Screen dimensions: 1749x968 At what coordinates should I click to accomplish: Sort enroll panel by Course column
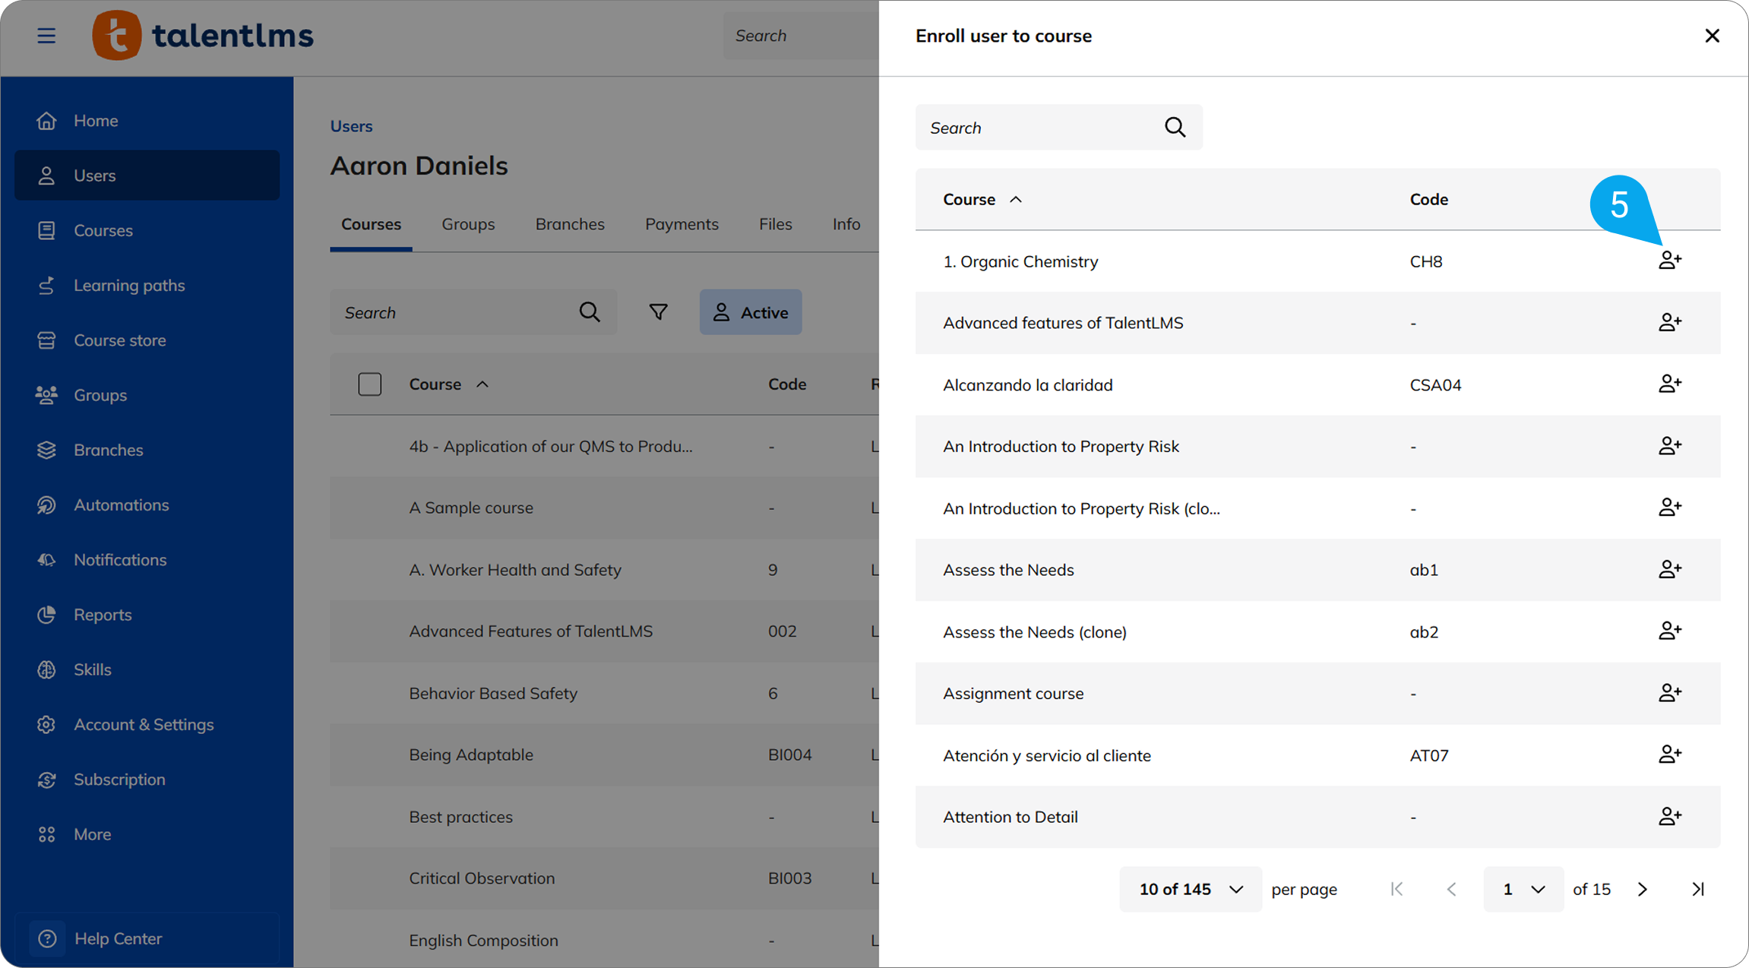pos(982,199)
